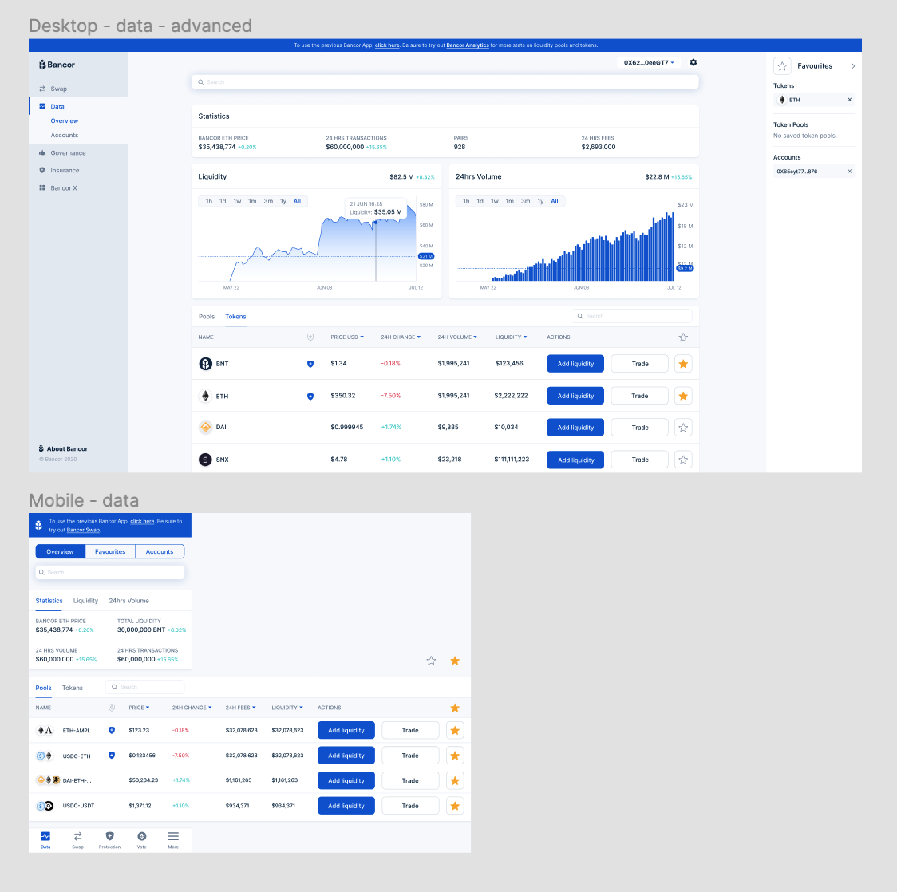
Task: Click the $9.2M marker on Volume chart
Action: pyautogui.click(x=685, y=268)
